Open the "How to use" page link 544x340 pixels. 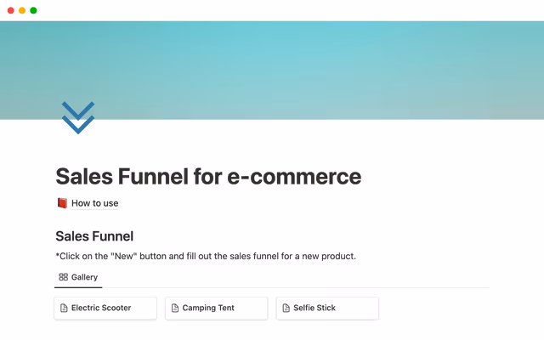[94, 203]
